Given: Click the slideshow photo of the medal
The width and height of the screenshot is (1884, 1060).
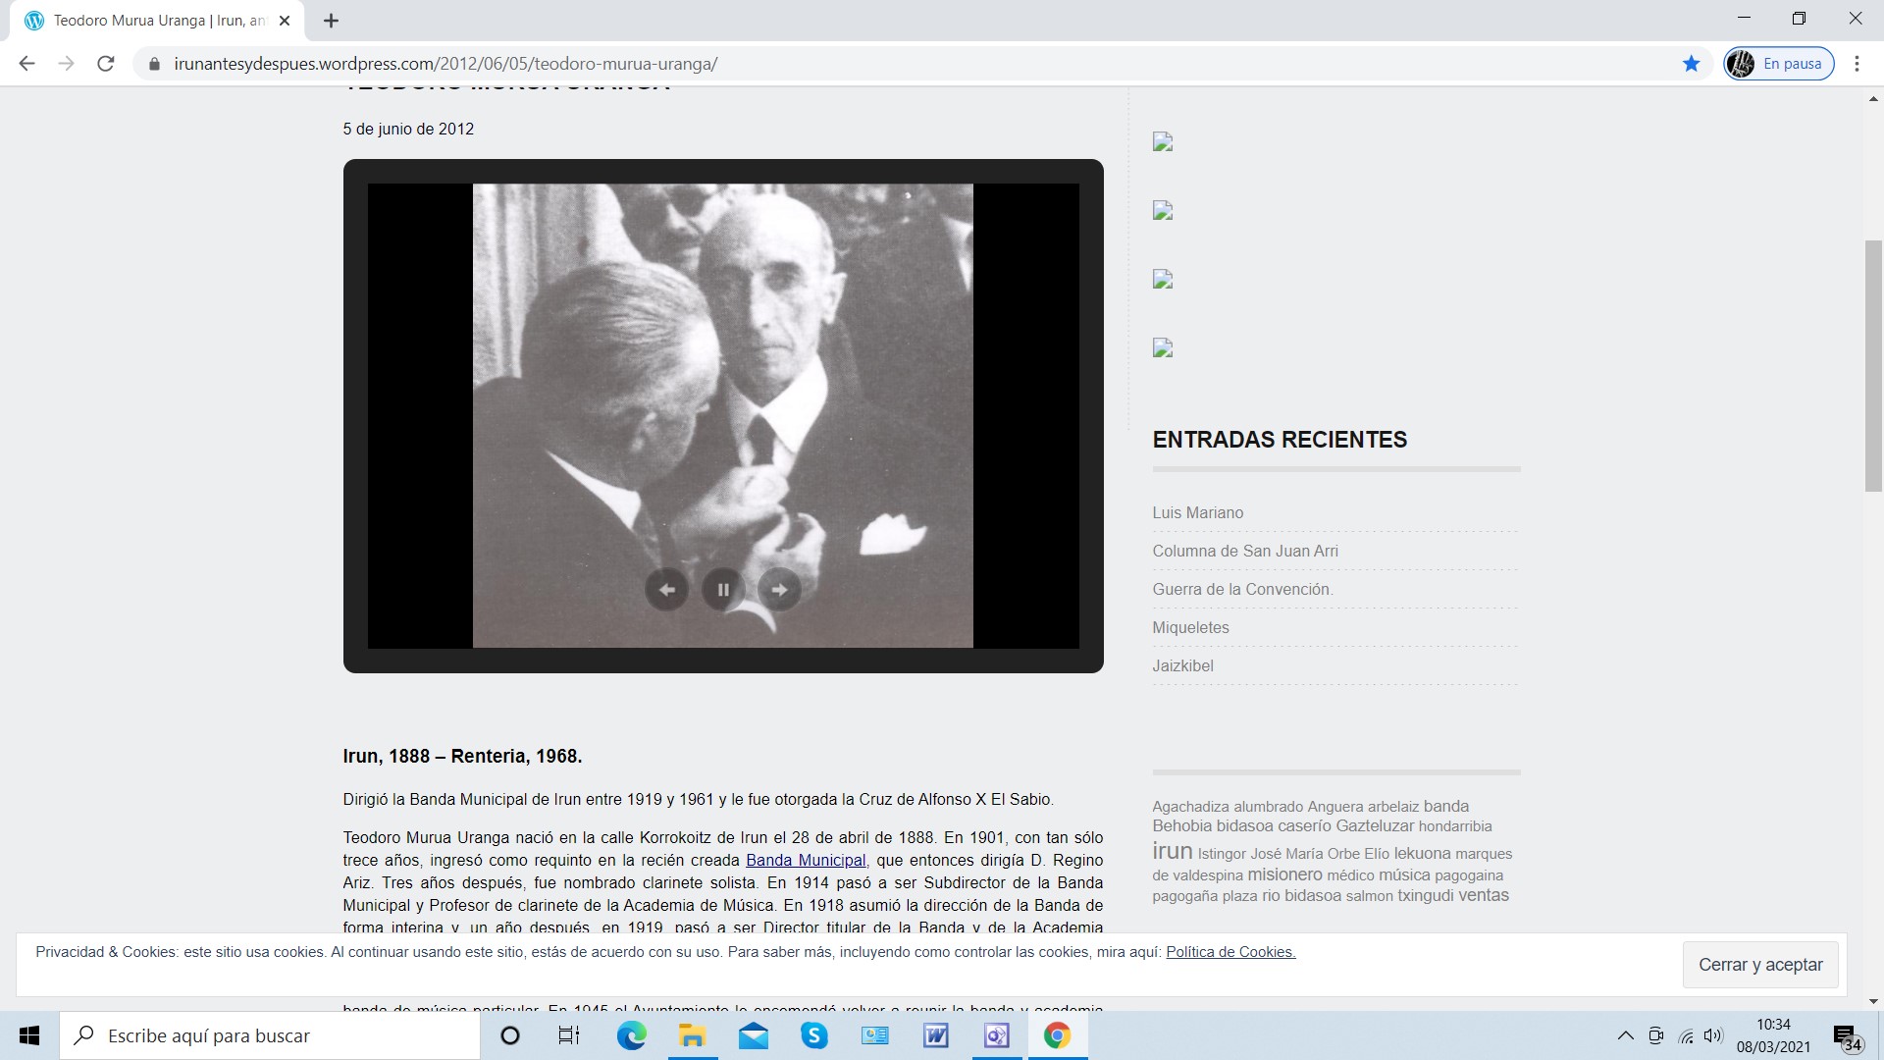Looking at the screenshot, I should coord(723,415).
